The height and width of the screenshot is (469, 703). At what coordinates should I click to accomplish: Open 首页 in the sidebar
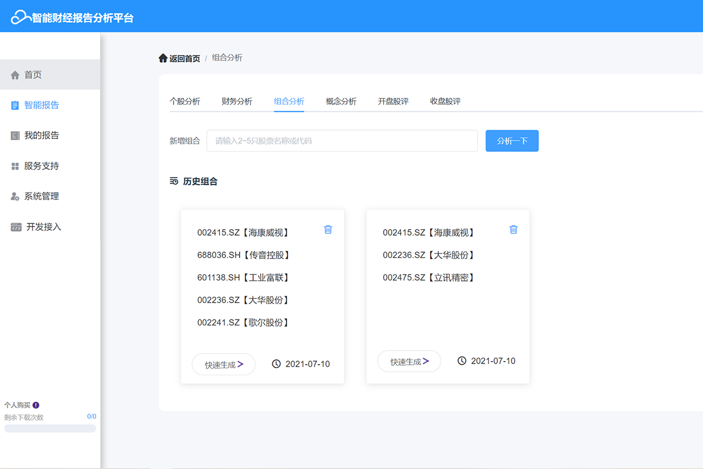pos(33,75)
